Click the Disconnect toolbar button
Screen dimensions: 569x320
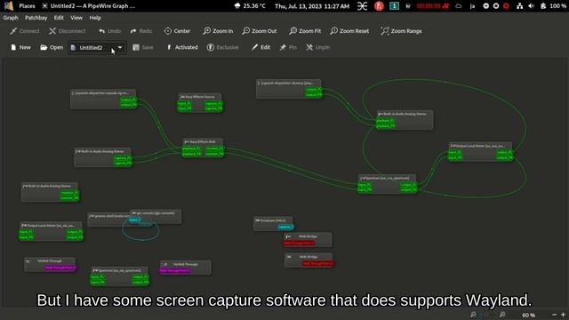(68, 31)
